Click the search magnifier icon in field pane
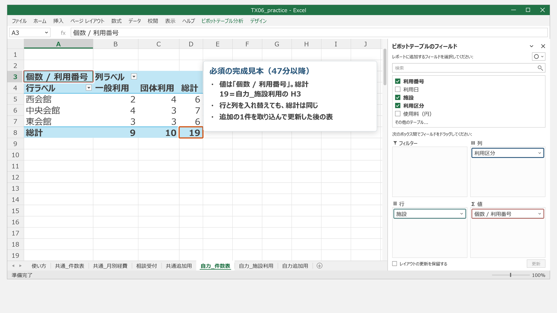The height and width of the screenshot is (313, 557). click(540, 68)
